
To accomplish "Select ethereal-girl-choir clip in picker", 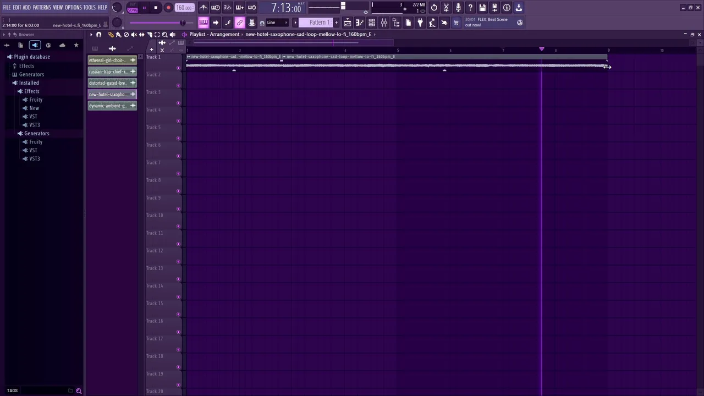I will [x=112, y=61].
